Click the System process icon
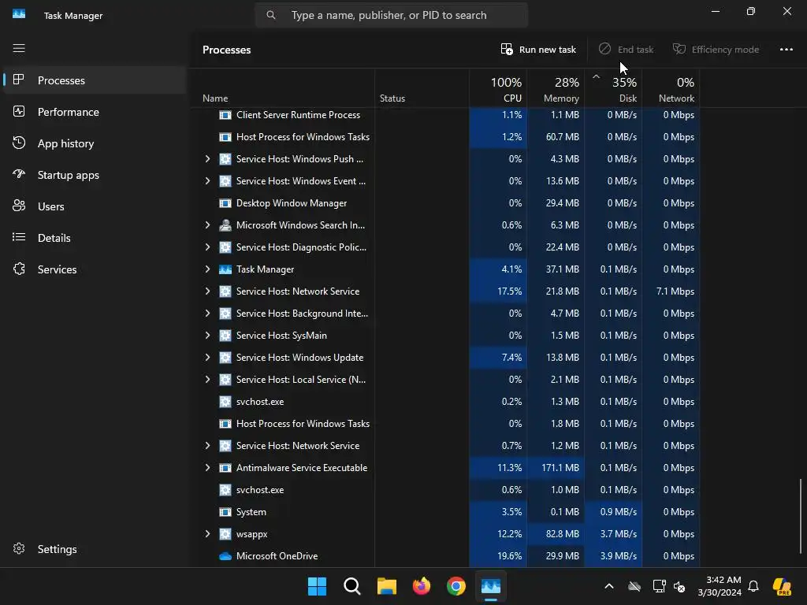This screenshot has height=605, width=807. (x=225, y=512)
